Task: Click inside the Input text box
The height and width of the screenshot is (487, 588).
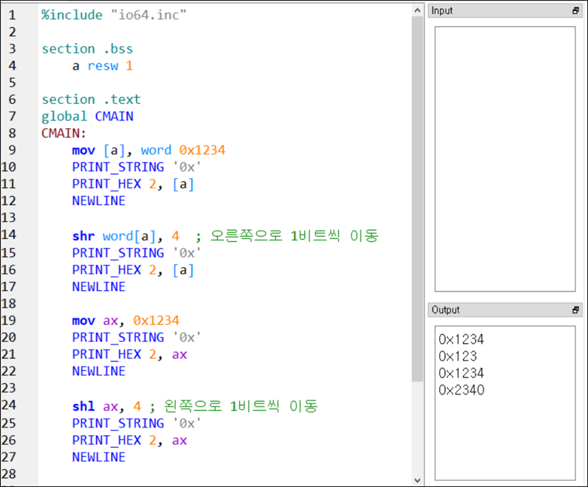Action: pyautogui.click(x=504, y=159)
